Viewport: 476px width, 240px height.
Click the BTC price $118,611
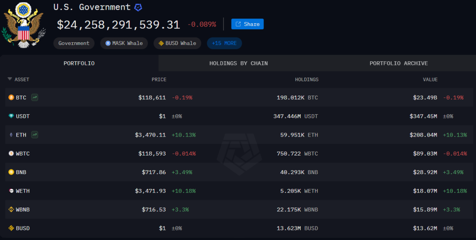coord(152,97)
